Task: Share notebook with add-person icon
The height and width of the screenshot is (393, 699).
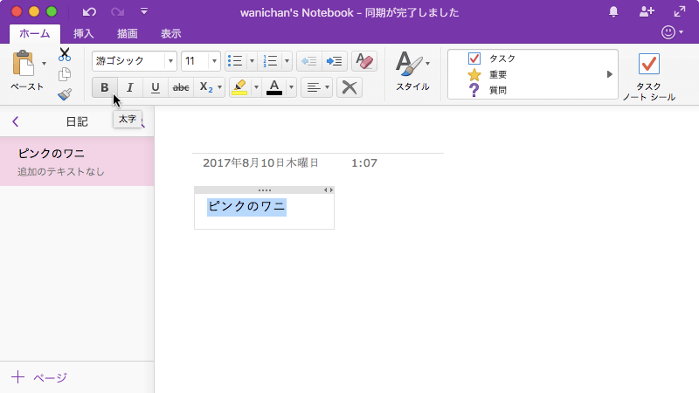Action: [x=647, y=12]
